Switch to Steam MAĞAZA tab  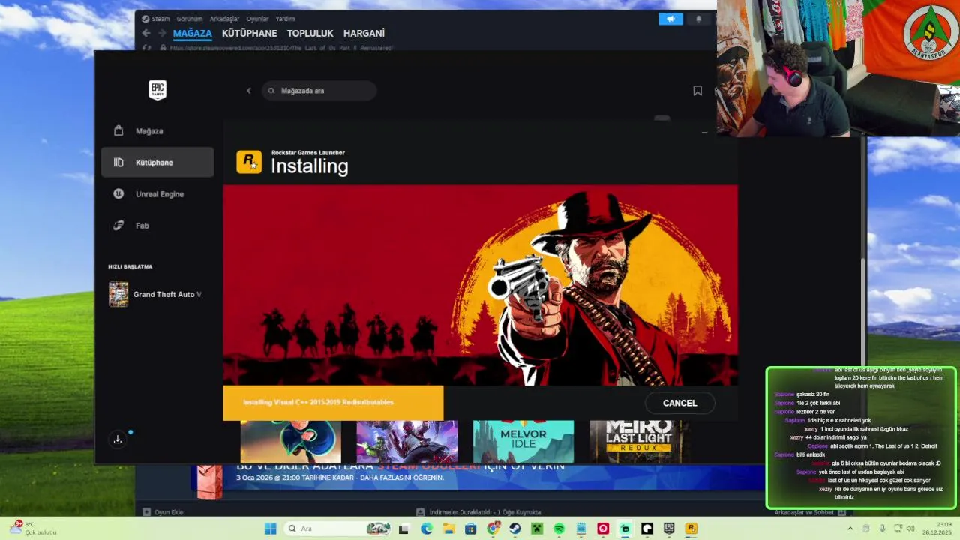tap(193, 33)
